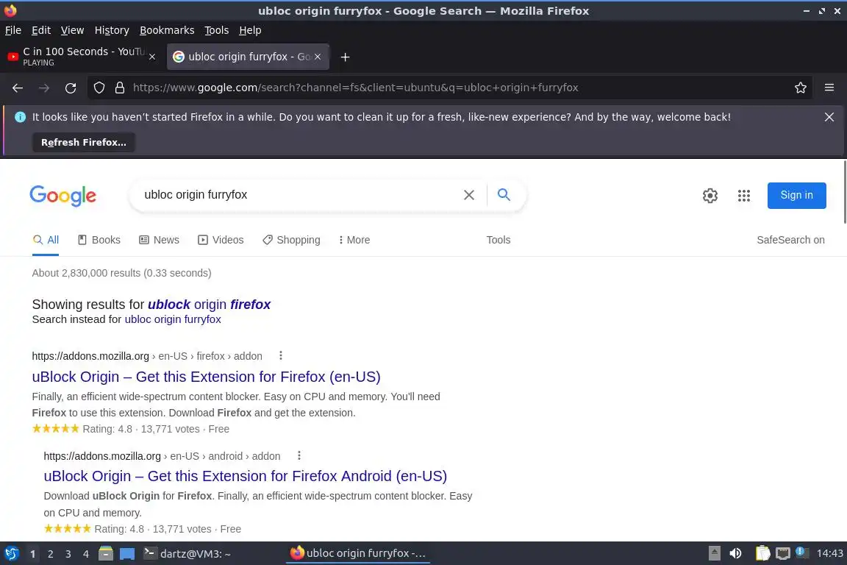847x565 pixels.
Task: Open the View menu
Action: coord(72,30)
